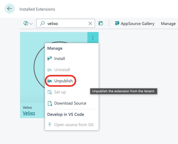The image size is (178, 144).
Task: Focus the search field containing velixo
Action: (66, 24)
